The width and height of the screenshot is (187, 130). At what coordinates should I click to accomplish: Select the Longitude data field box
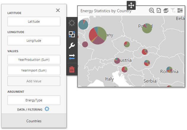pyautogui.click(x=34, y=41)
